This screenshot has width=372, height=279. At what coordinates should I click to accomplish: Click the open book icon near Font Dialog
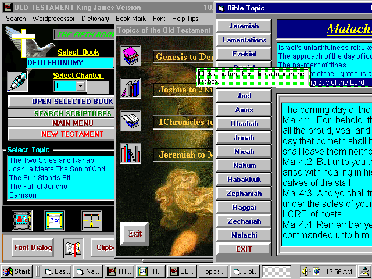(x=73, y=248)
